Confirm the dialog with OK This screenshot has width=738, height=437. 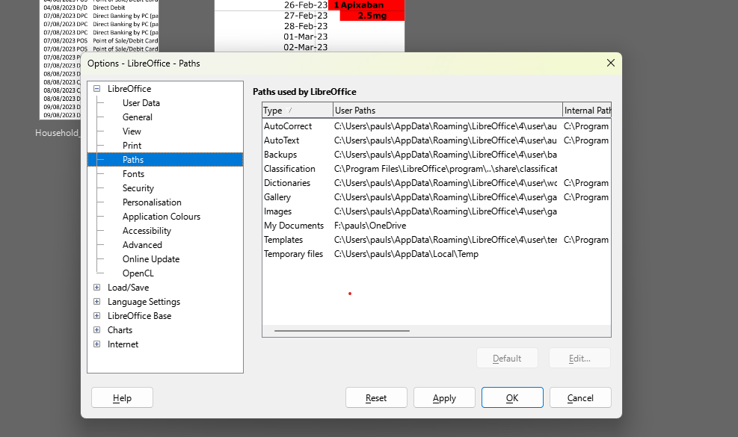(512, 398)
